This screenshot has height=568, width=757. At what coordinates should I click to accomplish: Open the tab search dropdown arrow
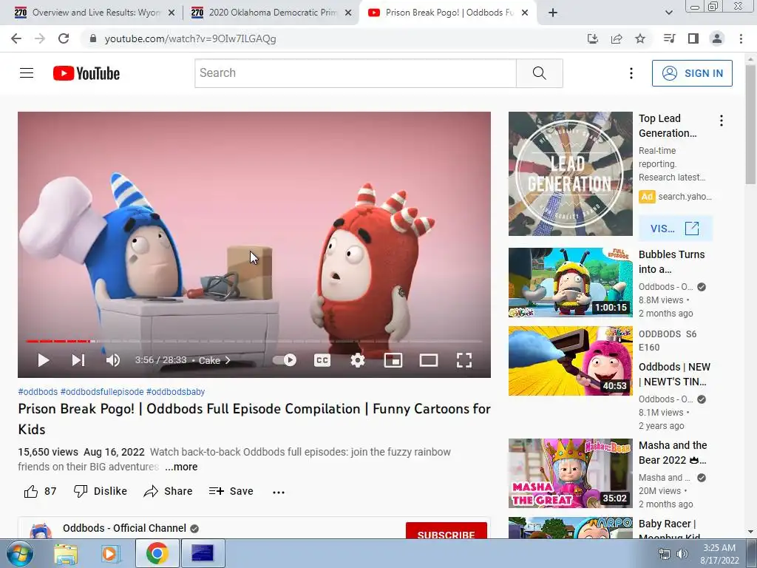[668, 13]
